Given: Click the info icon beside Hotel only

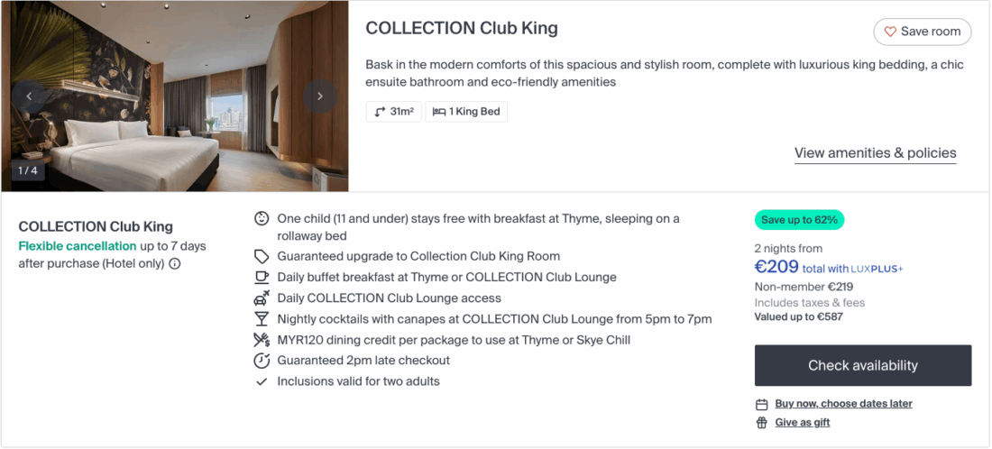Looking at the screenshot, I should coord(175,264).
